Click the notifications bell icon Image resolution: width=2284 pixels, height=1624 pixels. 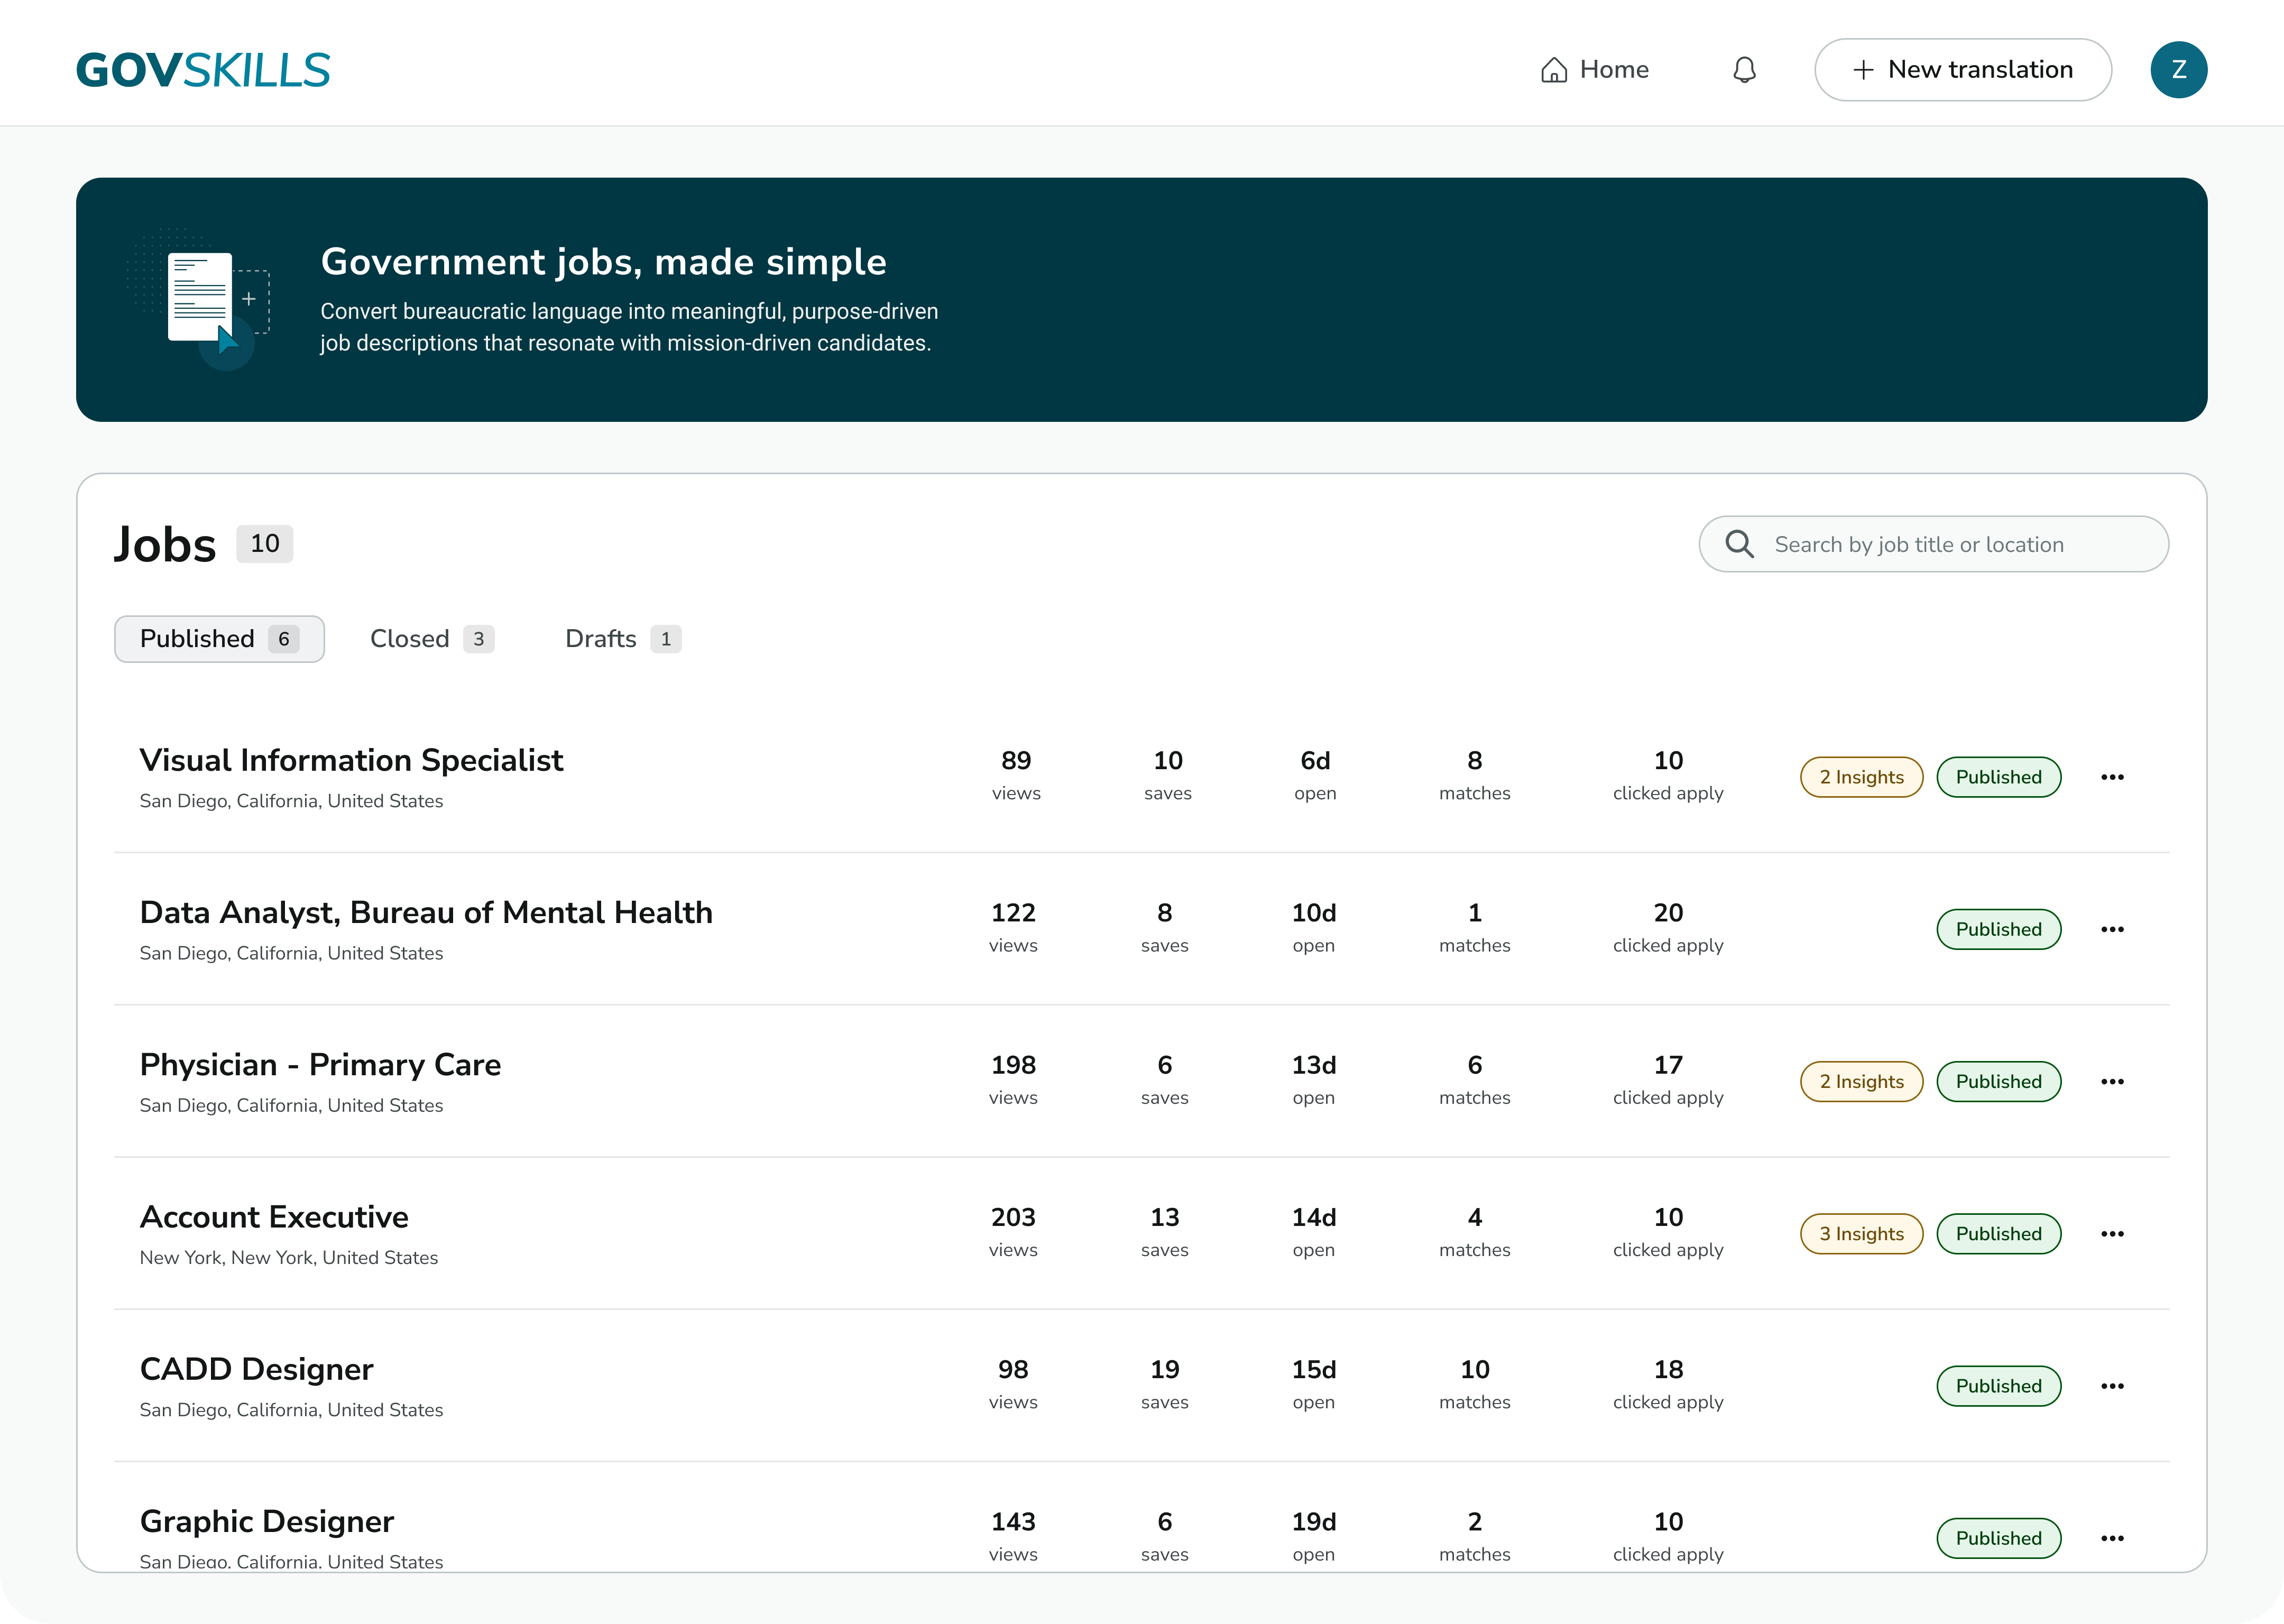click(x=1744, y=70)
